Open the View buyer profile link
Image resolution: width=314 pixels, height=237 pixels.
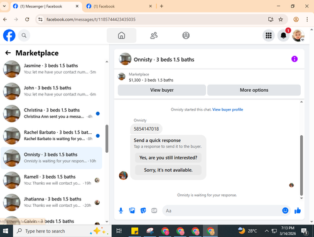coord(227,109)
